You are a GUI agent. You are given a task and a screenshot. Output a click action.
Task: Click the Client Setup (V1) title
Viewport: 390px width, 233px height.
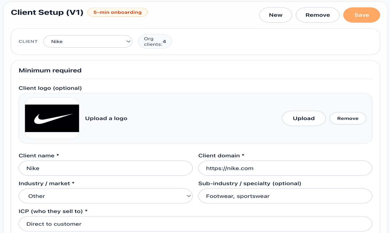tap(47, 12)
